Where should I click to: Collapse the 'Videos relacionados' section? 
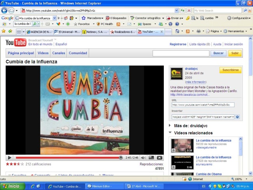tap(171, 133)
